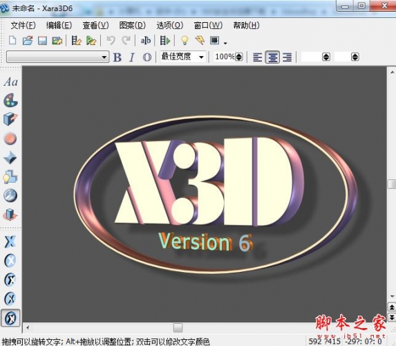
Task: Click the horizontal scrollbar thumb
Action: [x=178, y=328]
